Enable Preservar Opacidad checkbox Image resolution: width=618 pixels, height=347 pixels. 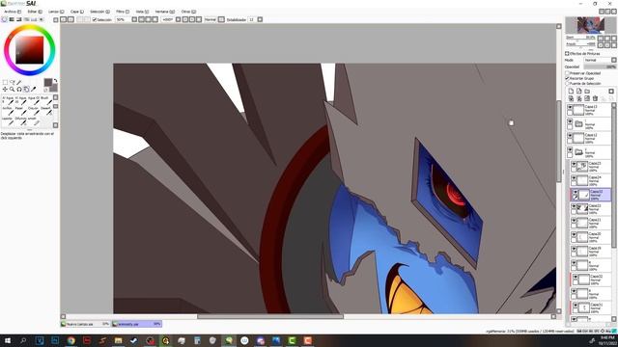pos(568,73)
